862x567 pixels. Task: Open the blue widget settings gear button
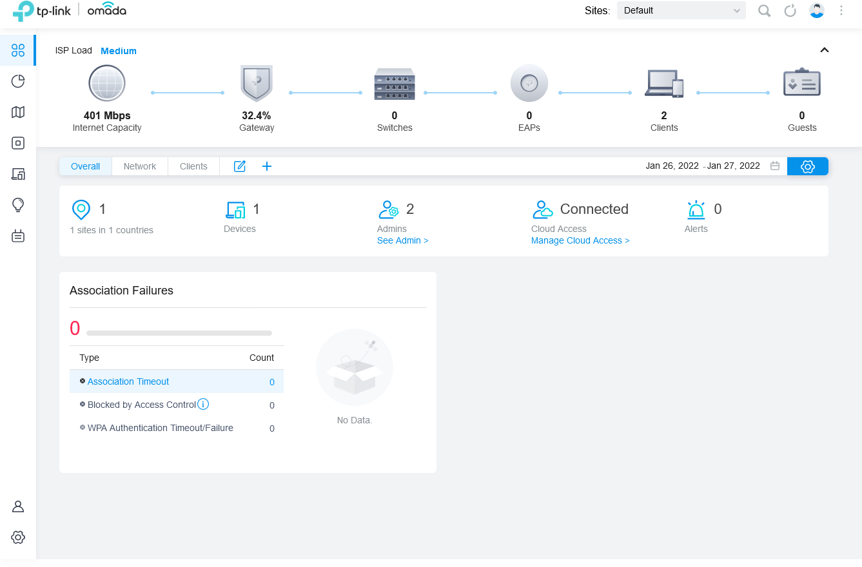pyautogui.click(x=808, y=166)
